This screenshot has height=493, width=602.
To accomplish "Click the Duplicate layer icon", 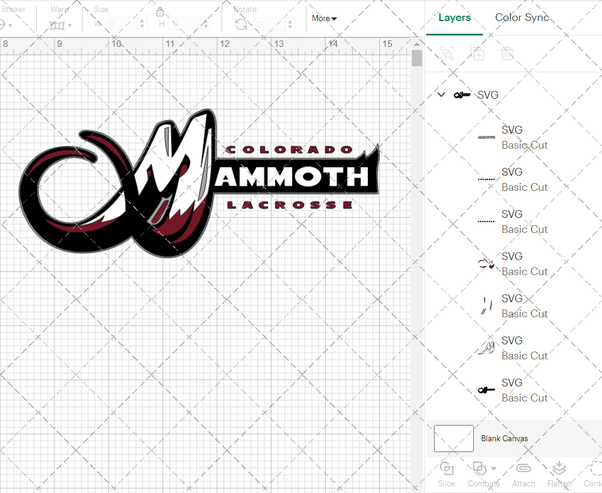I will [478, 54].
